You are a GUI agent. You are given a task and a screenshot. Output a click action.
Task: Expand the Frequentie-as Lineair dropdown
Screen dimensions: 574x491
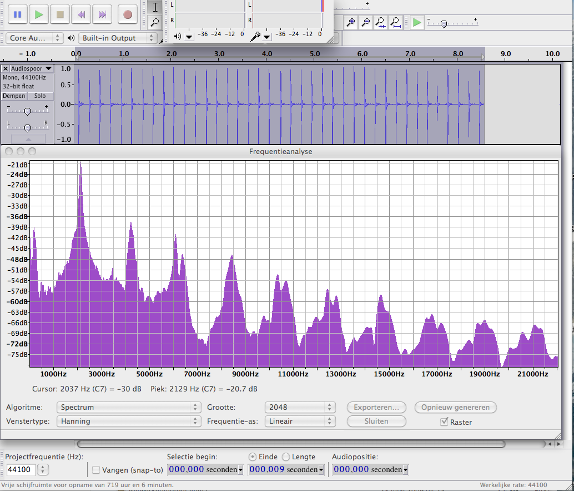point(300,421)
